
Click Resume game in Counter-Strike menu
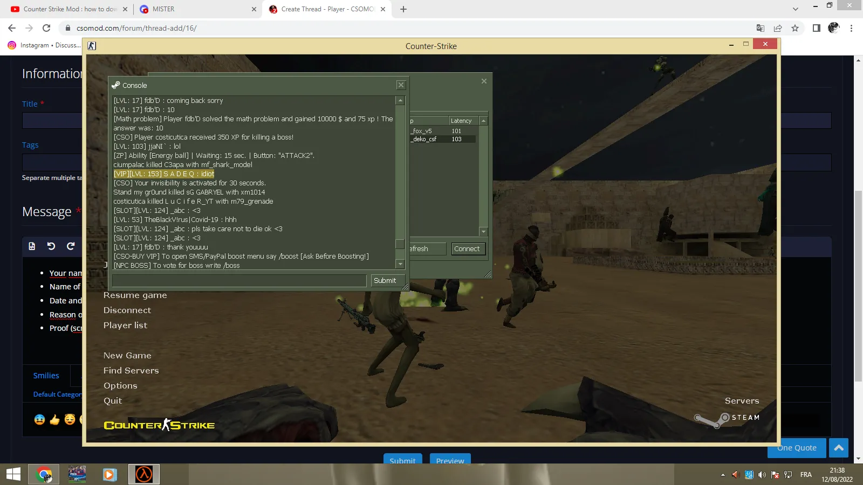point(135,295)
